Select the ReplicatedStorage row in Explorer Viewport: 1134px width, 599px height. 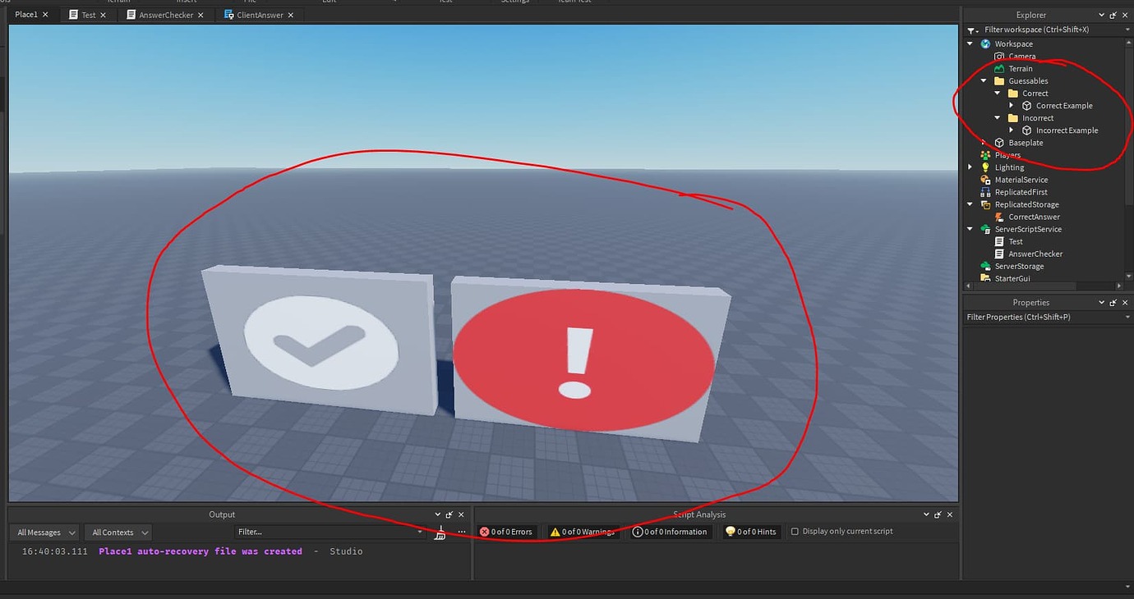click(x=1026, y=204)
